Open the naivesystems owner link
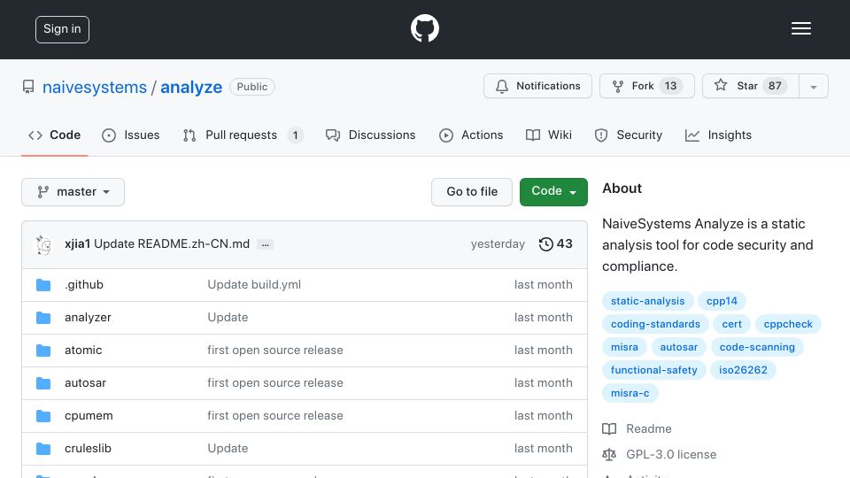 tap(95, 88)
